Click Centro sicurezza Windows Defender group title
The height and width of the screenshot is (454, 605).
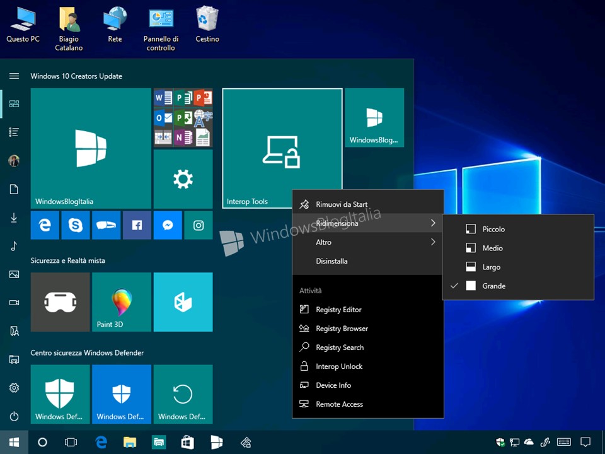pyautogui.click(x=87, y=353)
